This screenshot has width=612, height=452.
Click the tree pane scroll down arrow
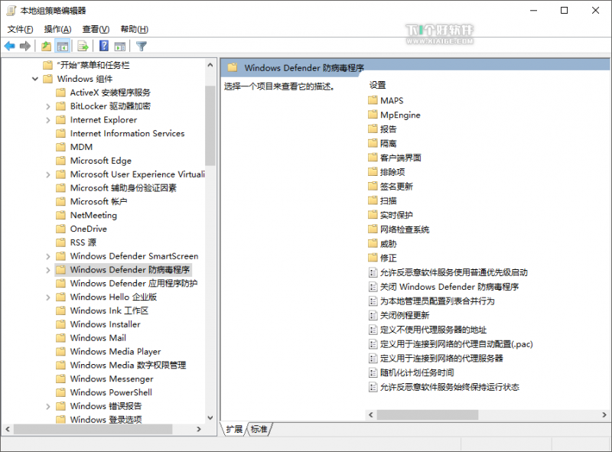[210, 418]
